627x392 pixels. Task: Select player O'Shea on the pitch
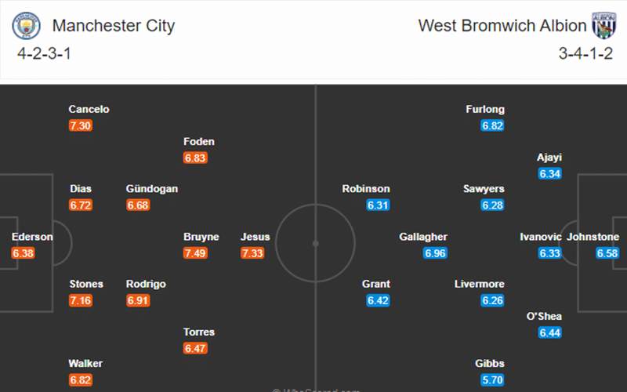click(544, 317)
